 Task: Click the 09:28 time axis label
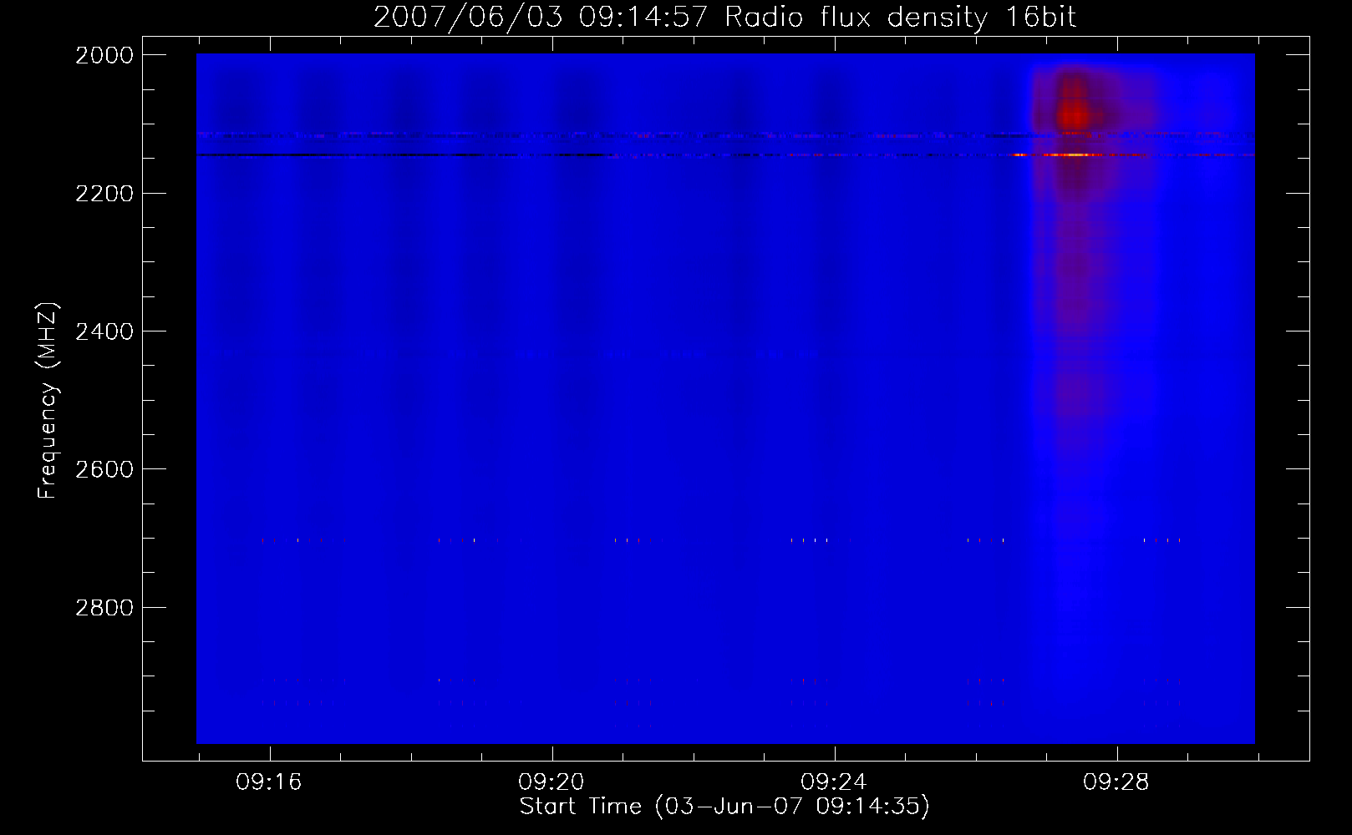tap(1116, 782)
